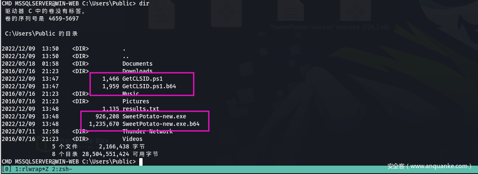Click the results.txt file name
Viewport: 478px width, 174px height.
point(140,109)
